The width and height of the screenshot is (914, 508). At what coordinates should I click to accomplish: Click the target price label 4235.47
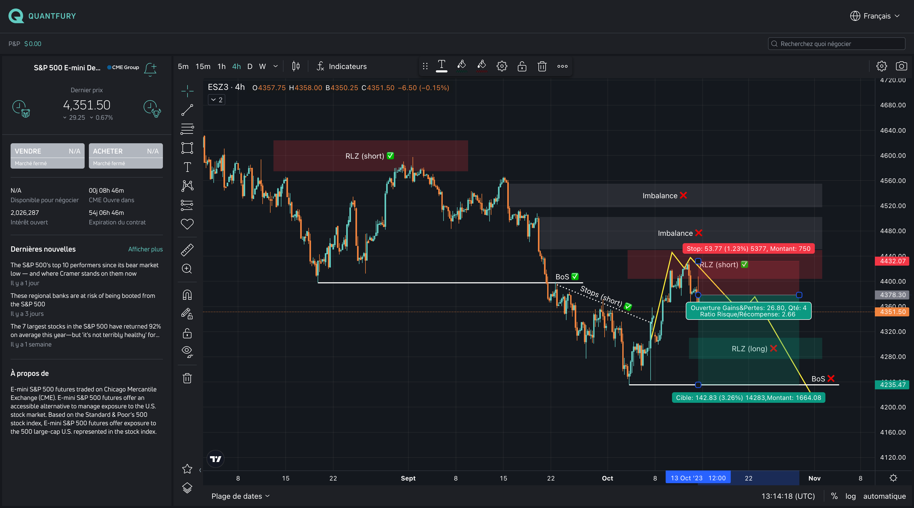pyautogui.click(x=892, y=385)
